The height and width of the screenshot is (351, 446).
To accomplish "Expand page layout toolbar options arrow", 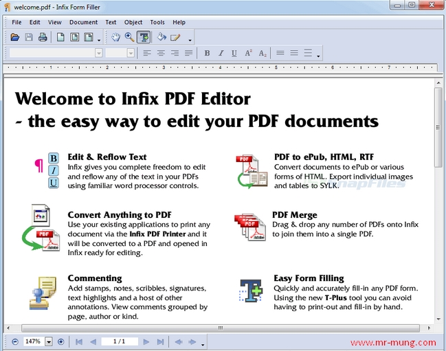I will point(99,40).
